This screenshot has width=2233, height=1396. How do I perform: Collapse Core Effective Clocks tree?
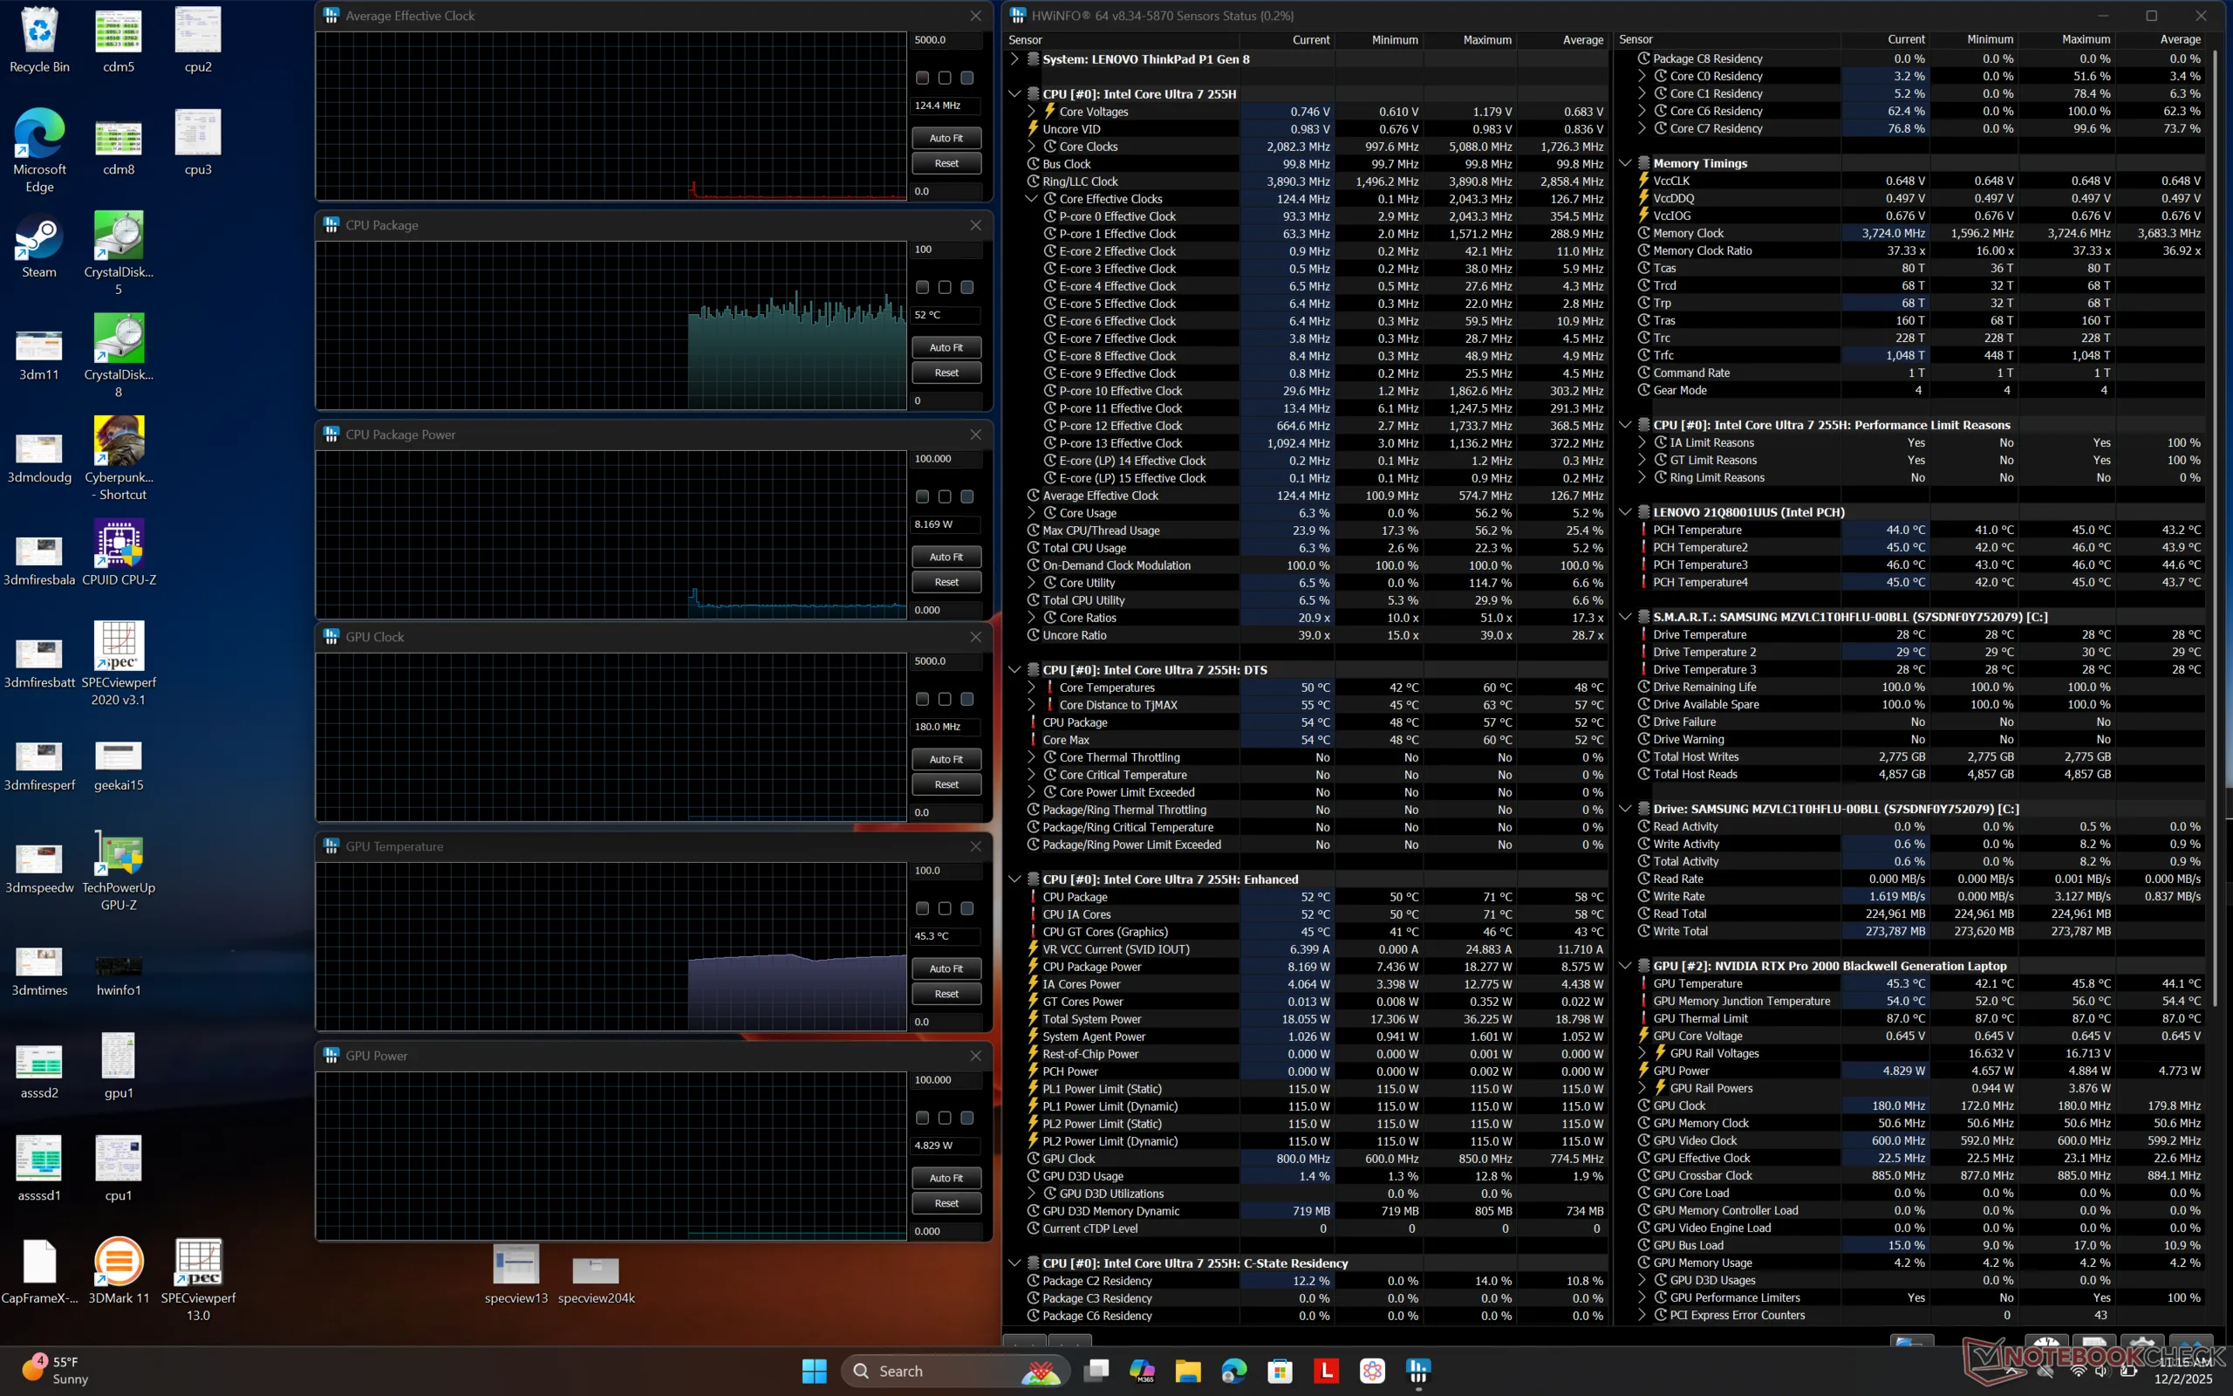click(1032, 199)
